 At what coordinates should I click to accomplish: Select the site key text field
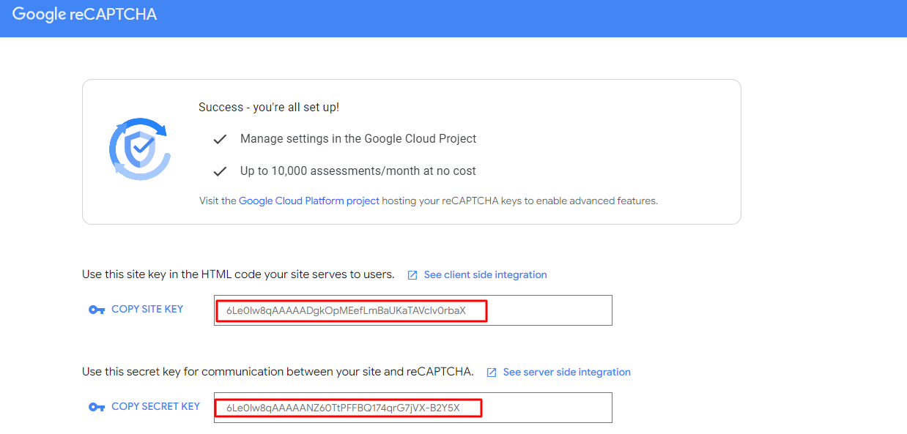click(412, 310)
